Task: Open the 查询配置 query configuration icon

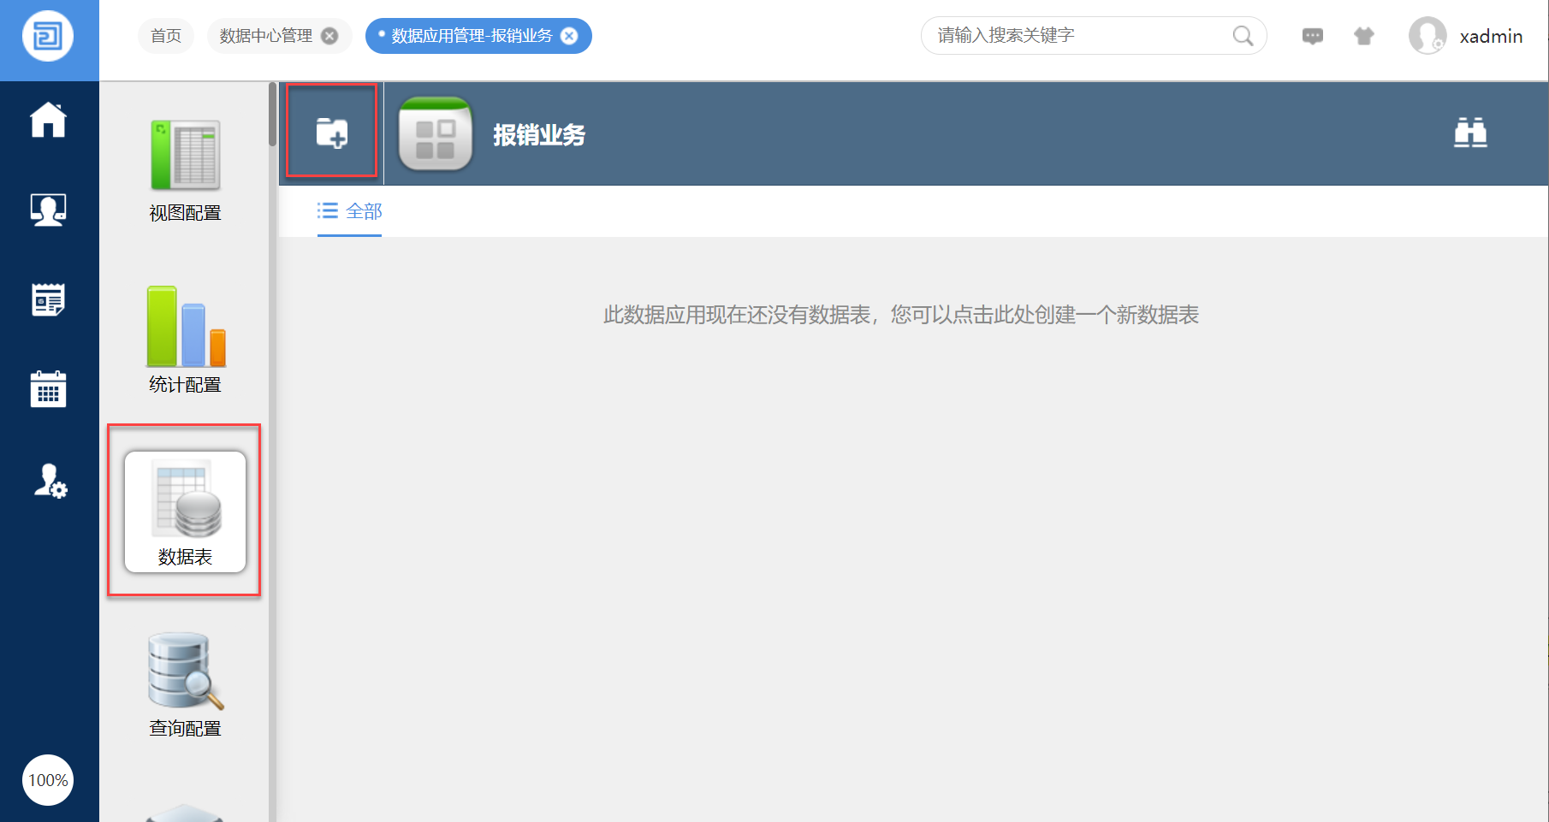Action: pyautogui.click(x=185, y=684)
